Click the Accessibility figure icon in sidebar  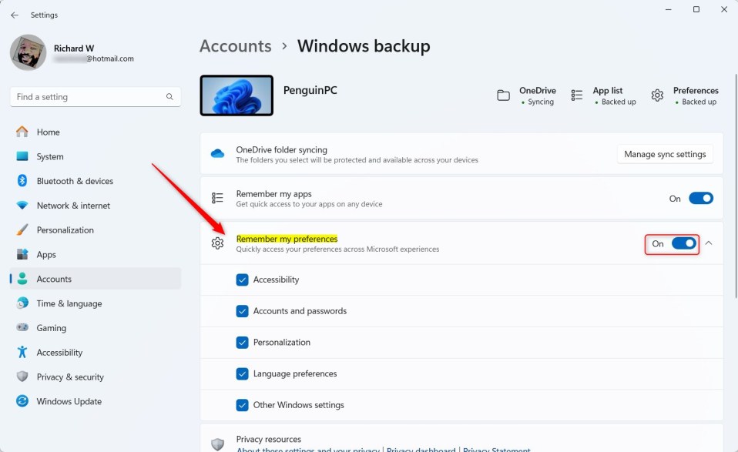pos(22,352)
